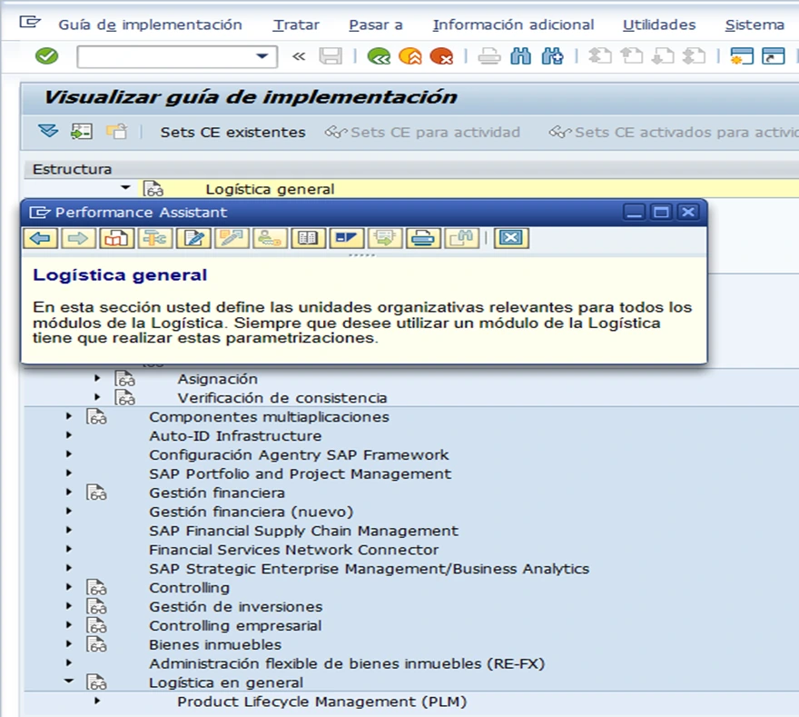
Task: Open the Sistema menu
Action: pyautogui.click(x=755, y=25)
